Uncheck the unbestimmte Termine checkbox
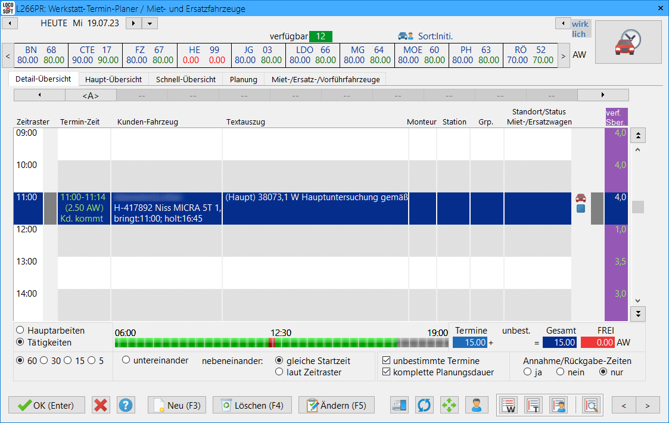 pyautogui.click(x=386, y=361)
